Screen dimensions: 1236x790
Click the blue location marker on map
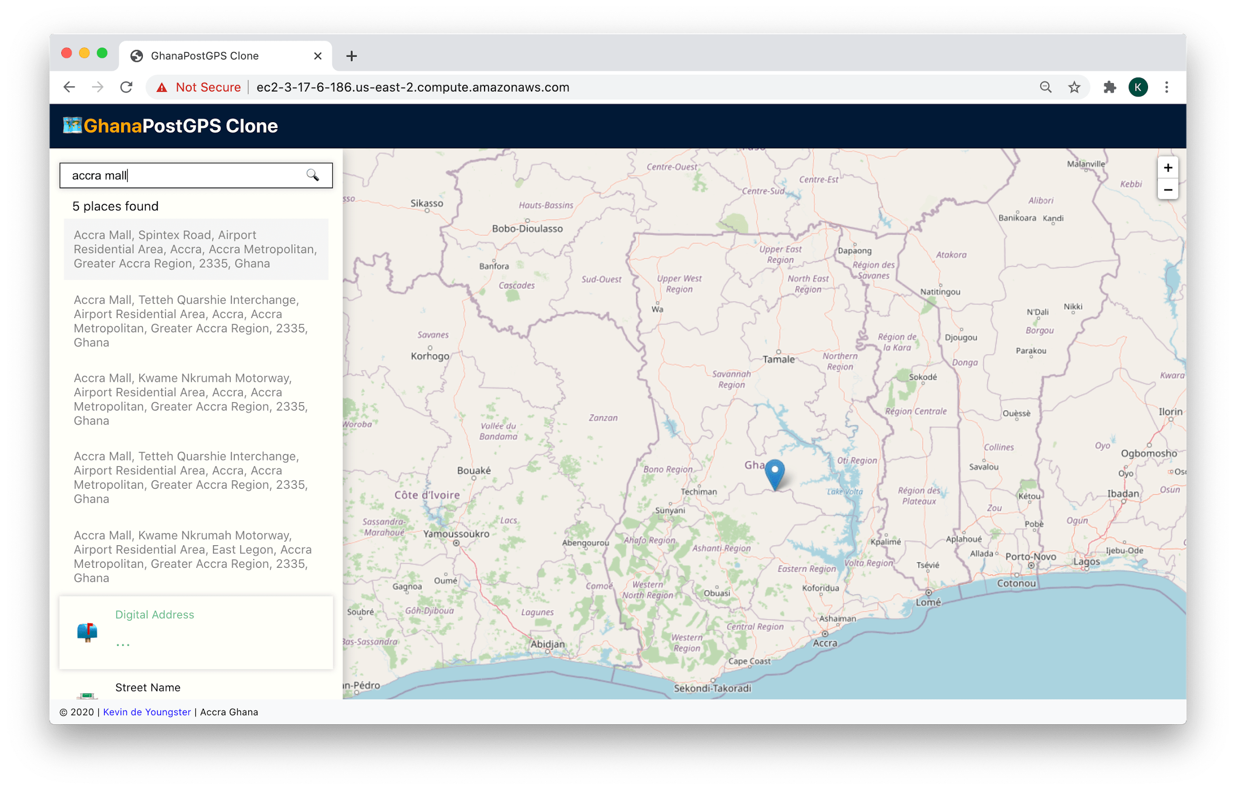[x=775, y=474]
